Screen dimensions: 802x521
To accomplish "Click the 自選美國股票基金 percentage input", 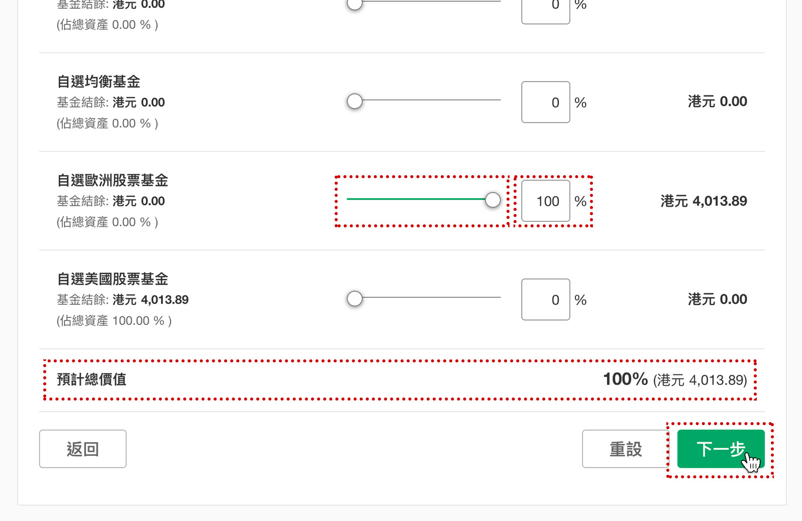I will click(x=546, y=299).
